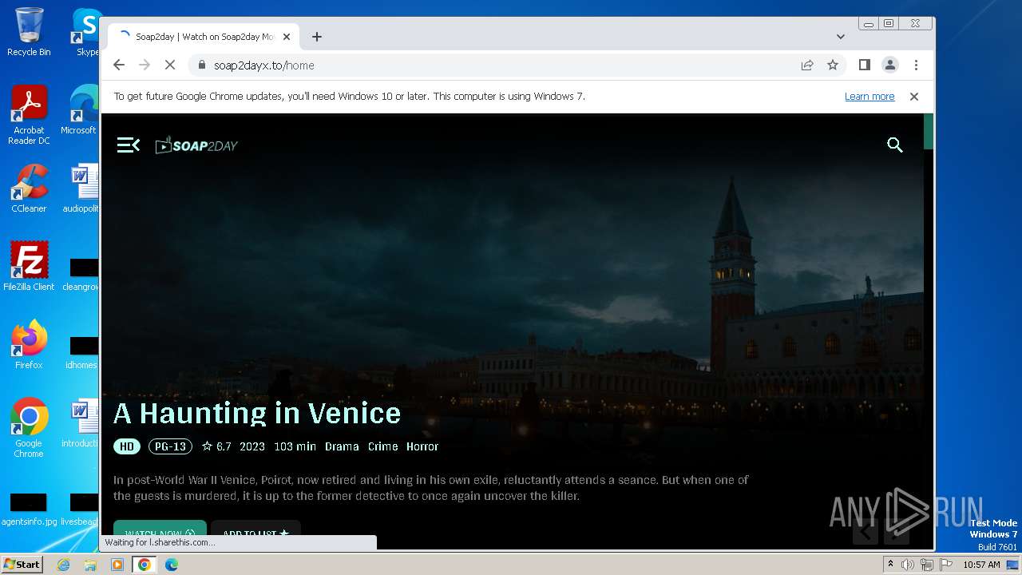
Task: Open a new tab with plus button
Action: click(x=317, y=37)
